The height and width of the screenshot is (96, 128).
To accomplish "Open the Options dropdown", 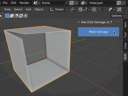I will click(118, 16).
